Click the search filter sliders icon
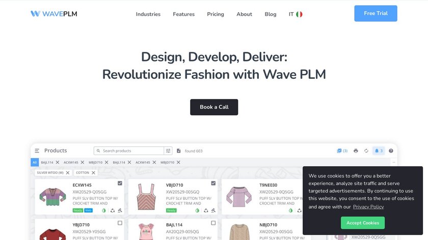The height and width of the screenshot is (240, 428). click(x=168, y=151)
